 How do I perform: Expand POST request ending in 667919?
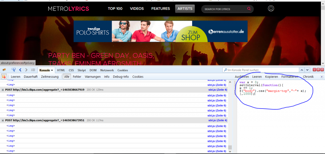[3, 90]
